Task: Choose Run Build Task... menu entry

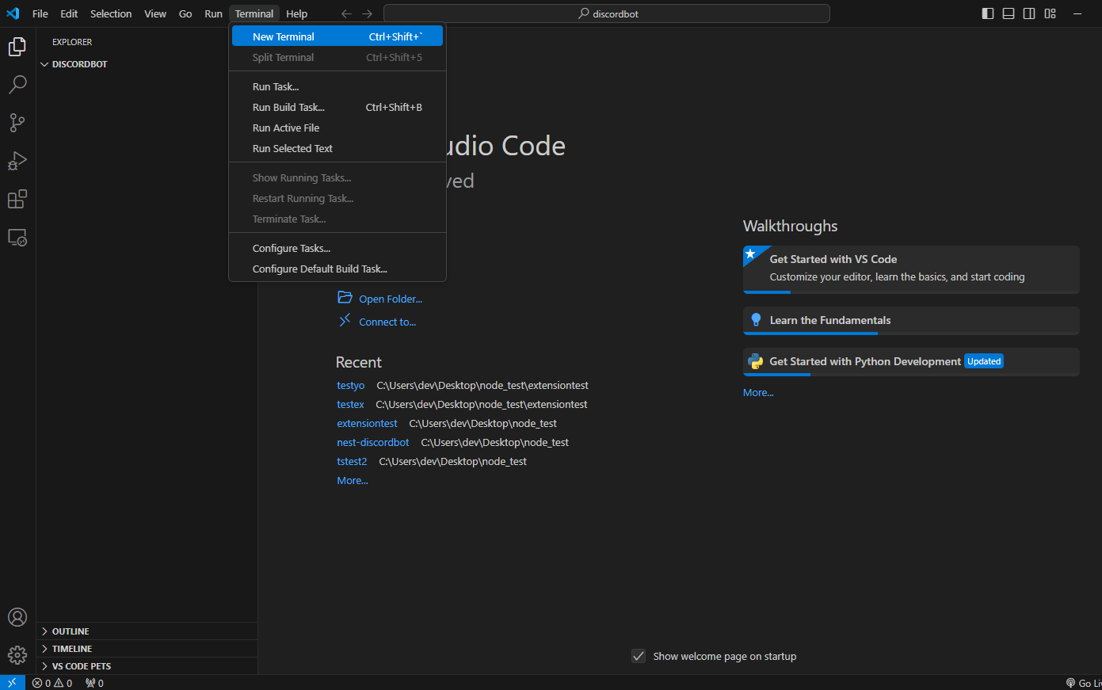Action: (337, 107)
